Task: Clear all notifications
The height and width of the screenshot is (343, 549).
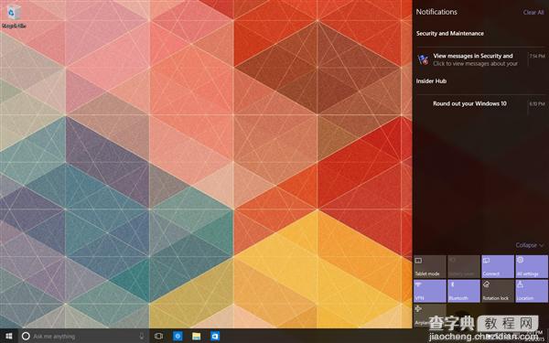Action: click(x=533, y=12)
